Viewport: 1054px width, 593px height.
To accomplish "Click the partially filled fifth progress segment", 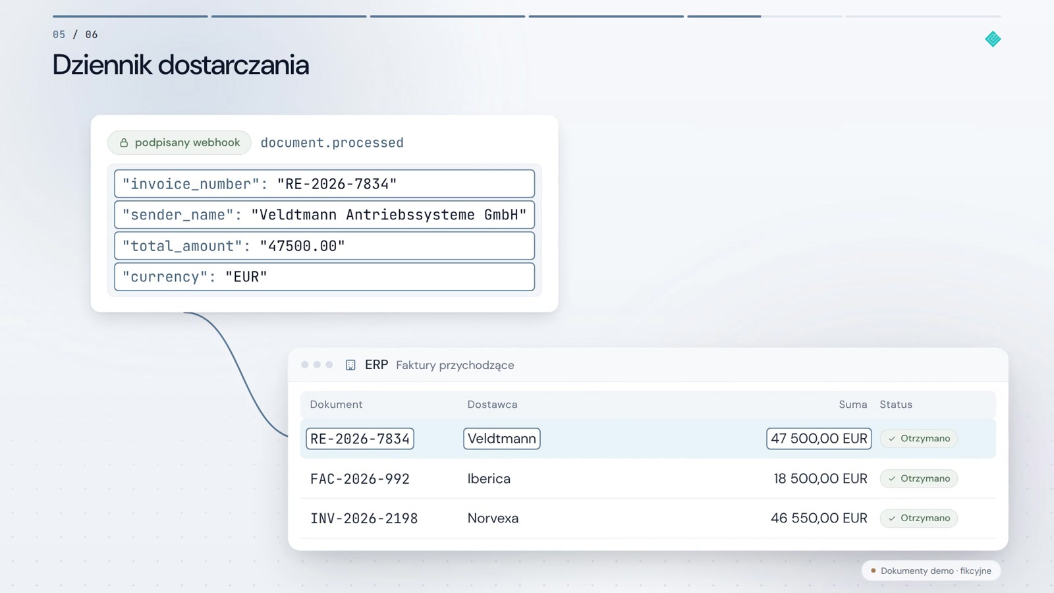I will click(765, 16).
